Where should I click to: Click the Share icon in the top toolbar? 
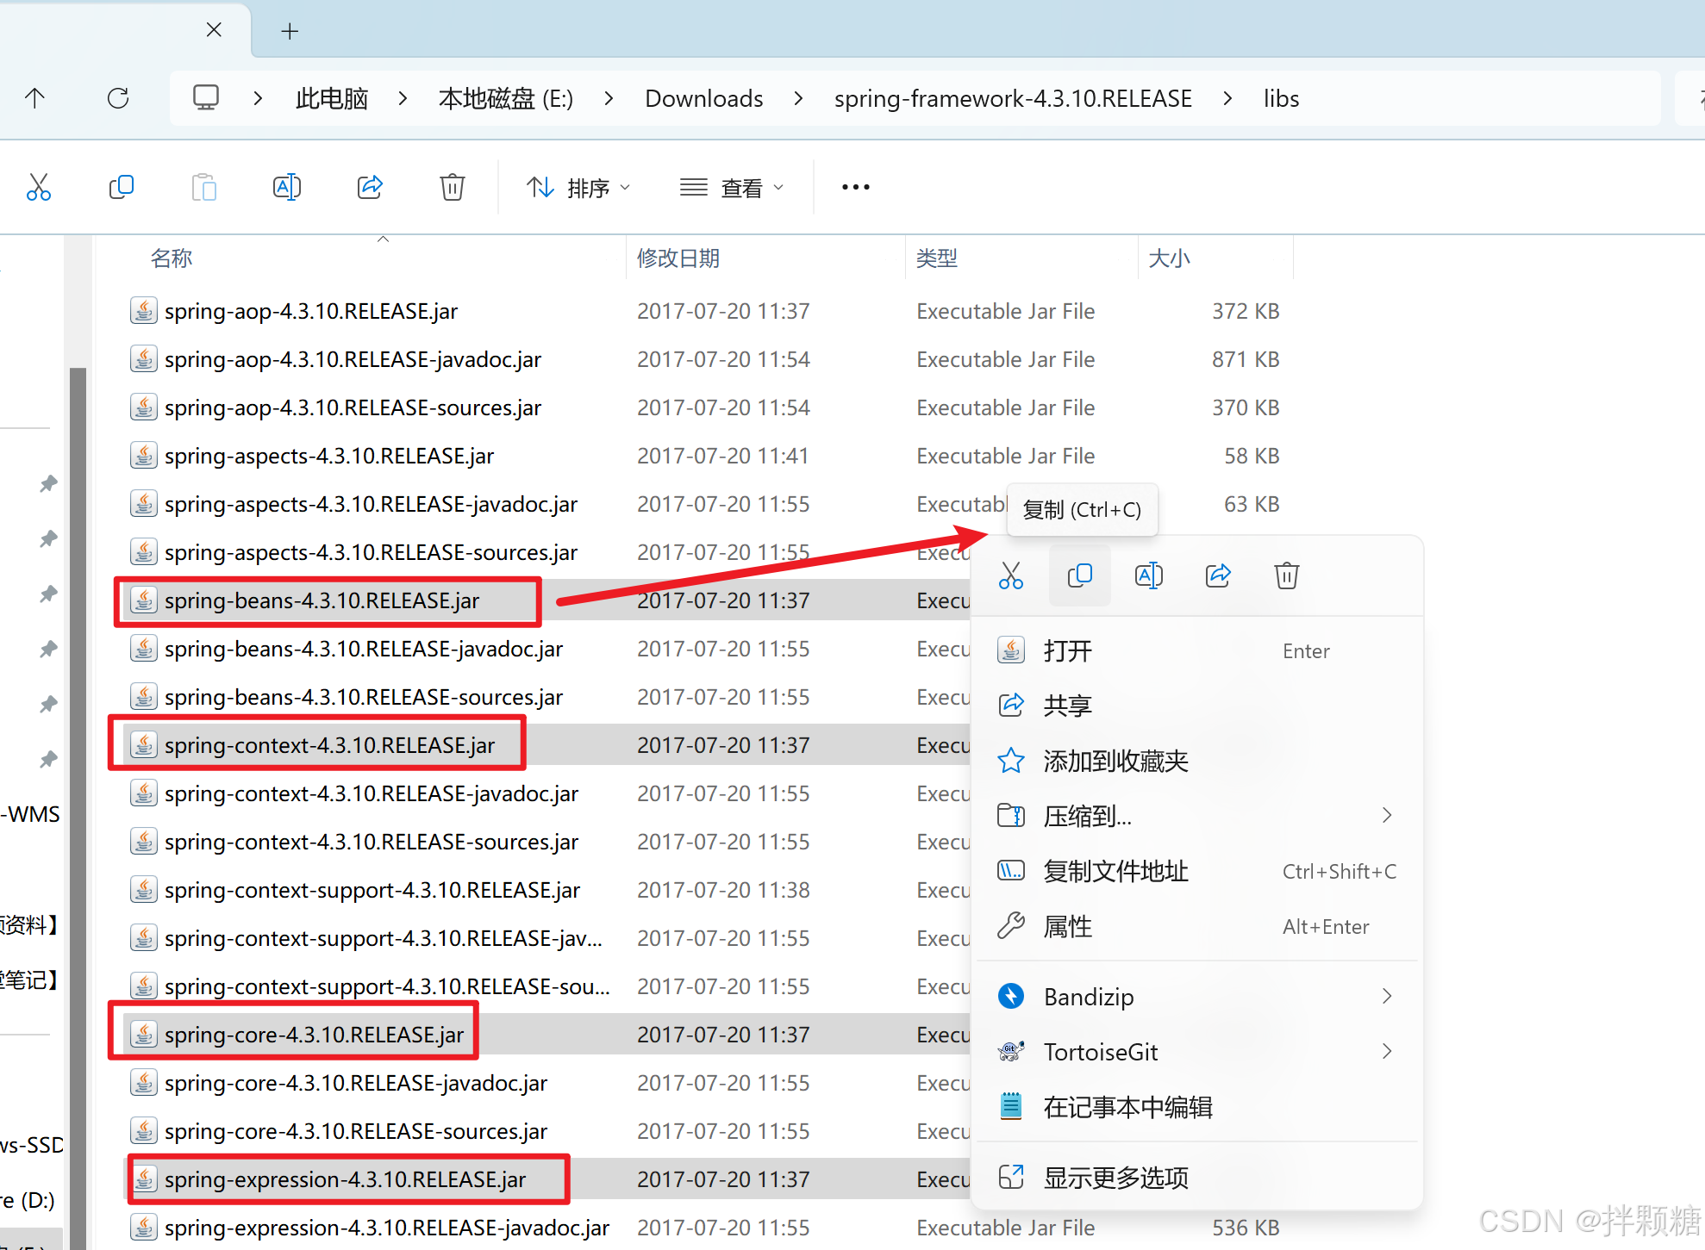click(370, 187)
